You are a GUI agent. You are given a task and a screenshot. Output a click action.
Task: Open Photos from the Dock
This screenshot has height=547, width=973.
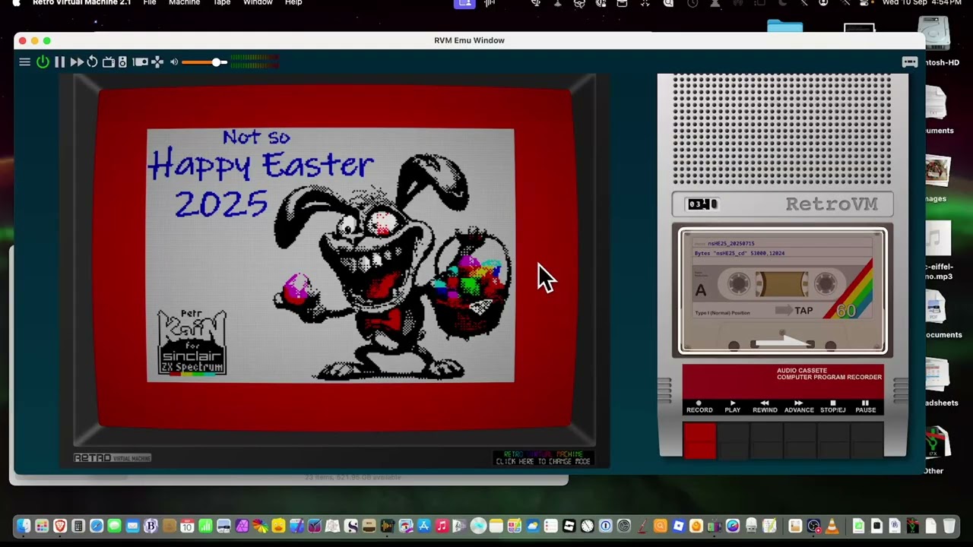coord(260,526)
